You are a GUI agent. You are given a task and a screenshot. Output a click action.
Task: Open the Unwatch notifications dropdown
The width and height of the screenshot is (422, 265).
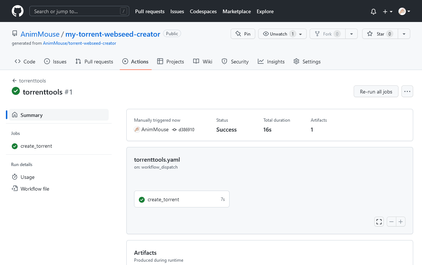tap(282, 34)
